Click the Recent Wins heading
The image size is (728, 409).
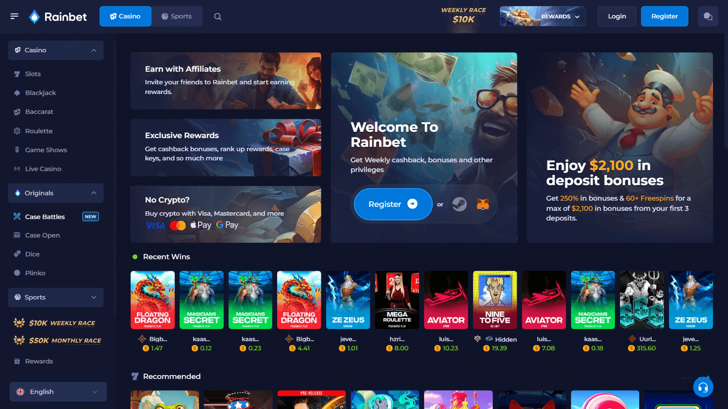point(166,257)
